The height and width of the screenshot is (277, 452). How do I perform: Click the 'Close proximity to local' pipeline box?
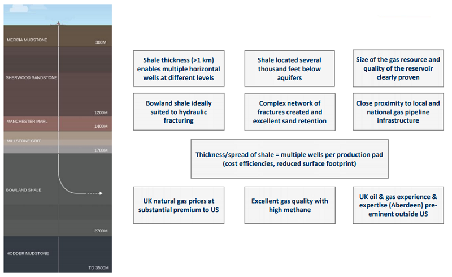click(398, 111)
